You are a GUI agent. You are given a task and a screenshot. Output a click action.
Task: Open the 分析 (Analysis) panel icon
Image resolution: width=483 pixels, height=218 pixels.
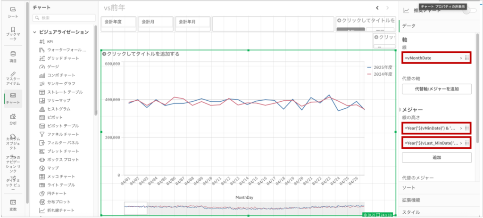coord(13,118)
